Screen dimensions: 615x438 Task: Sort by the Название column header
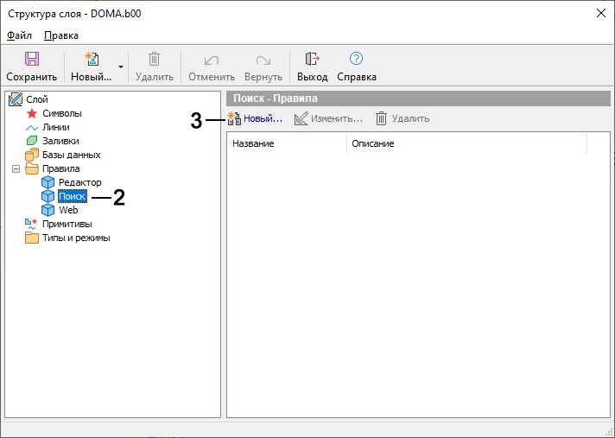point(285,143)
